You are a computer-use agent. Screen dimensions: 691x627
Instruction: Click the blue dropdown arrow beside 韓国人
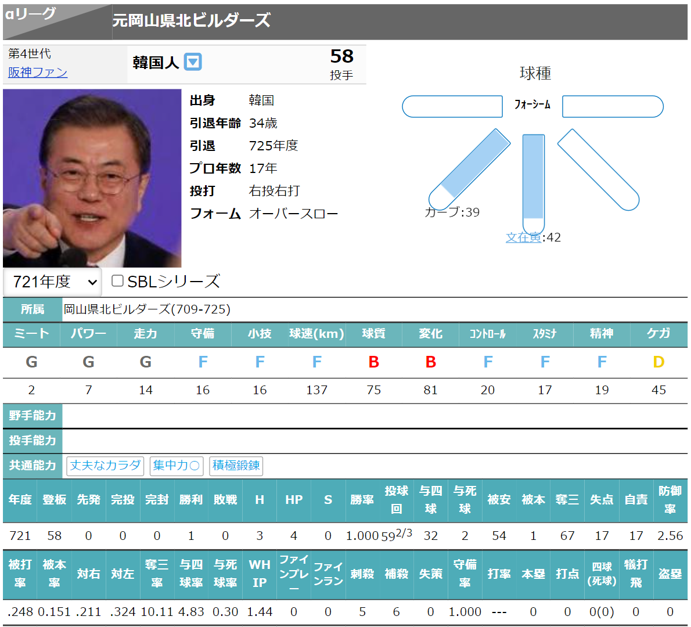point(193,62)
